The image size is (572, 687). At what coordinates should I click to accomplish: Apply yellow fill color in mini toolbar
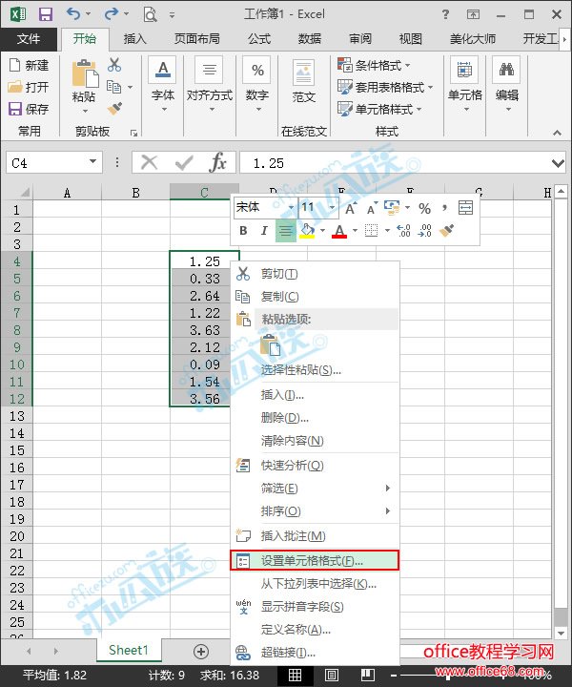tap(307, 231)
